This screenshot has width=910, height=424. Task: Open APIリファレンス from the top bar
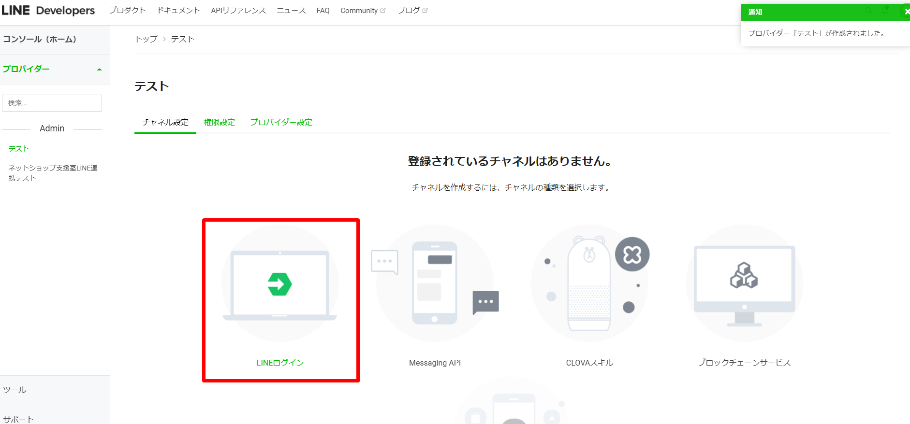click(238, 11)
